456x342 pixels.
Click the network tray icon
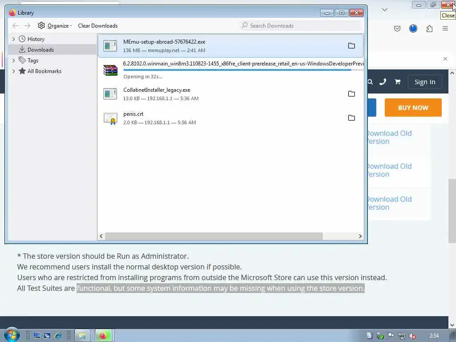pyautogui.click(x=402, y=336)
